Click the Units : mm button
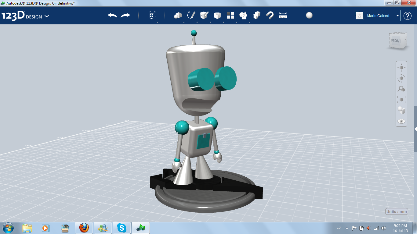 (397, 211)
